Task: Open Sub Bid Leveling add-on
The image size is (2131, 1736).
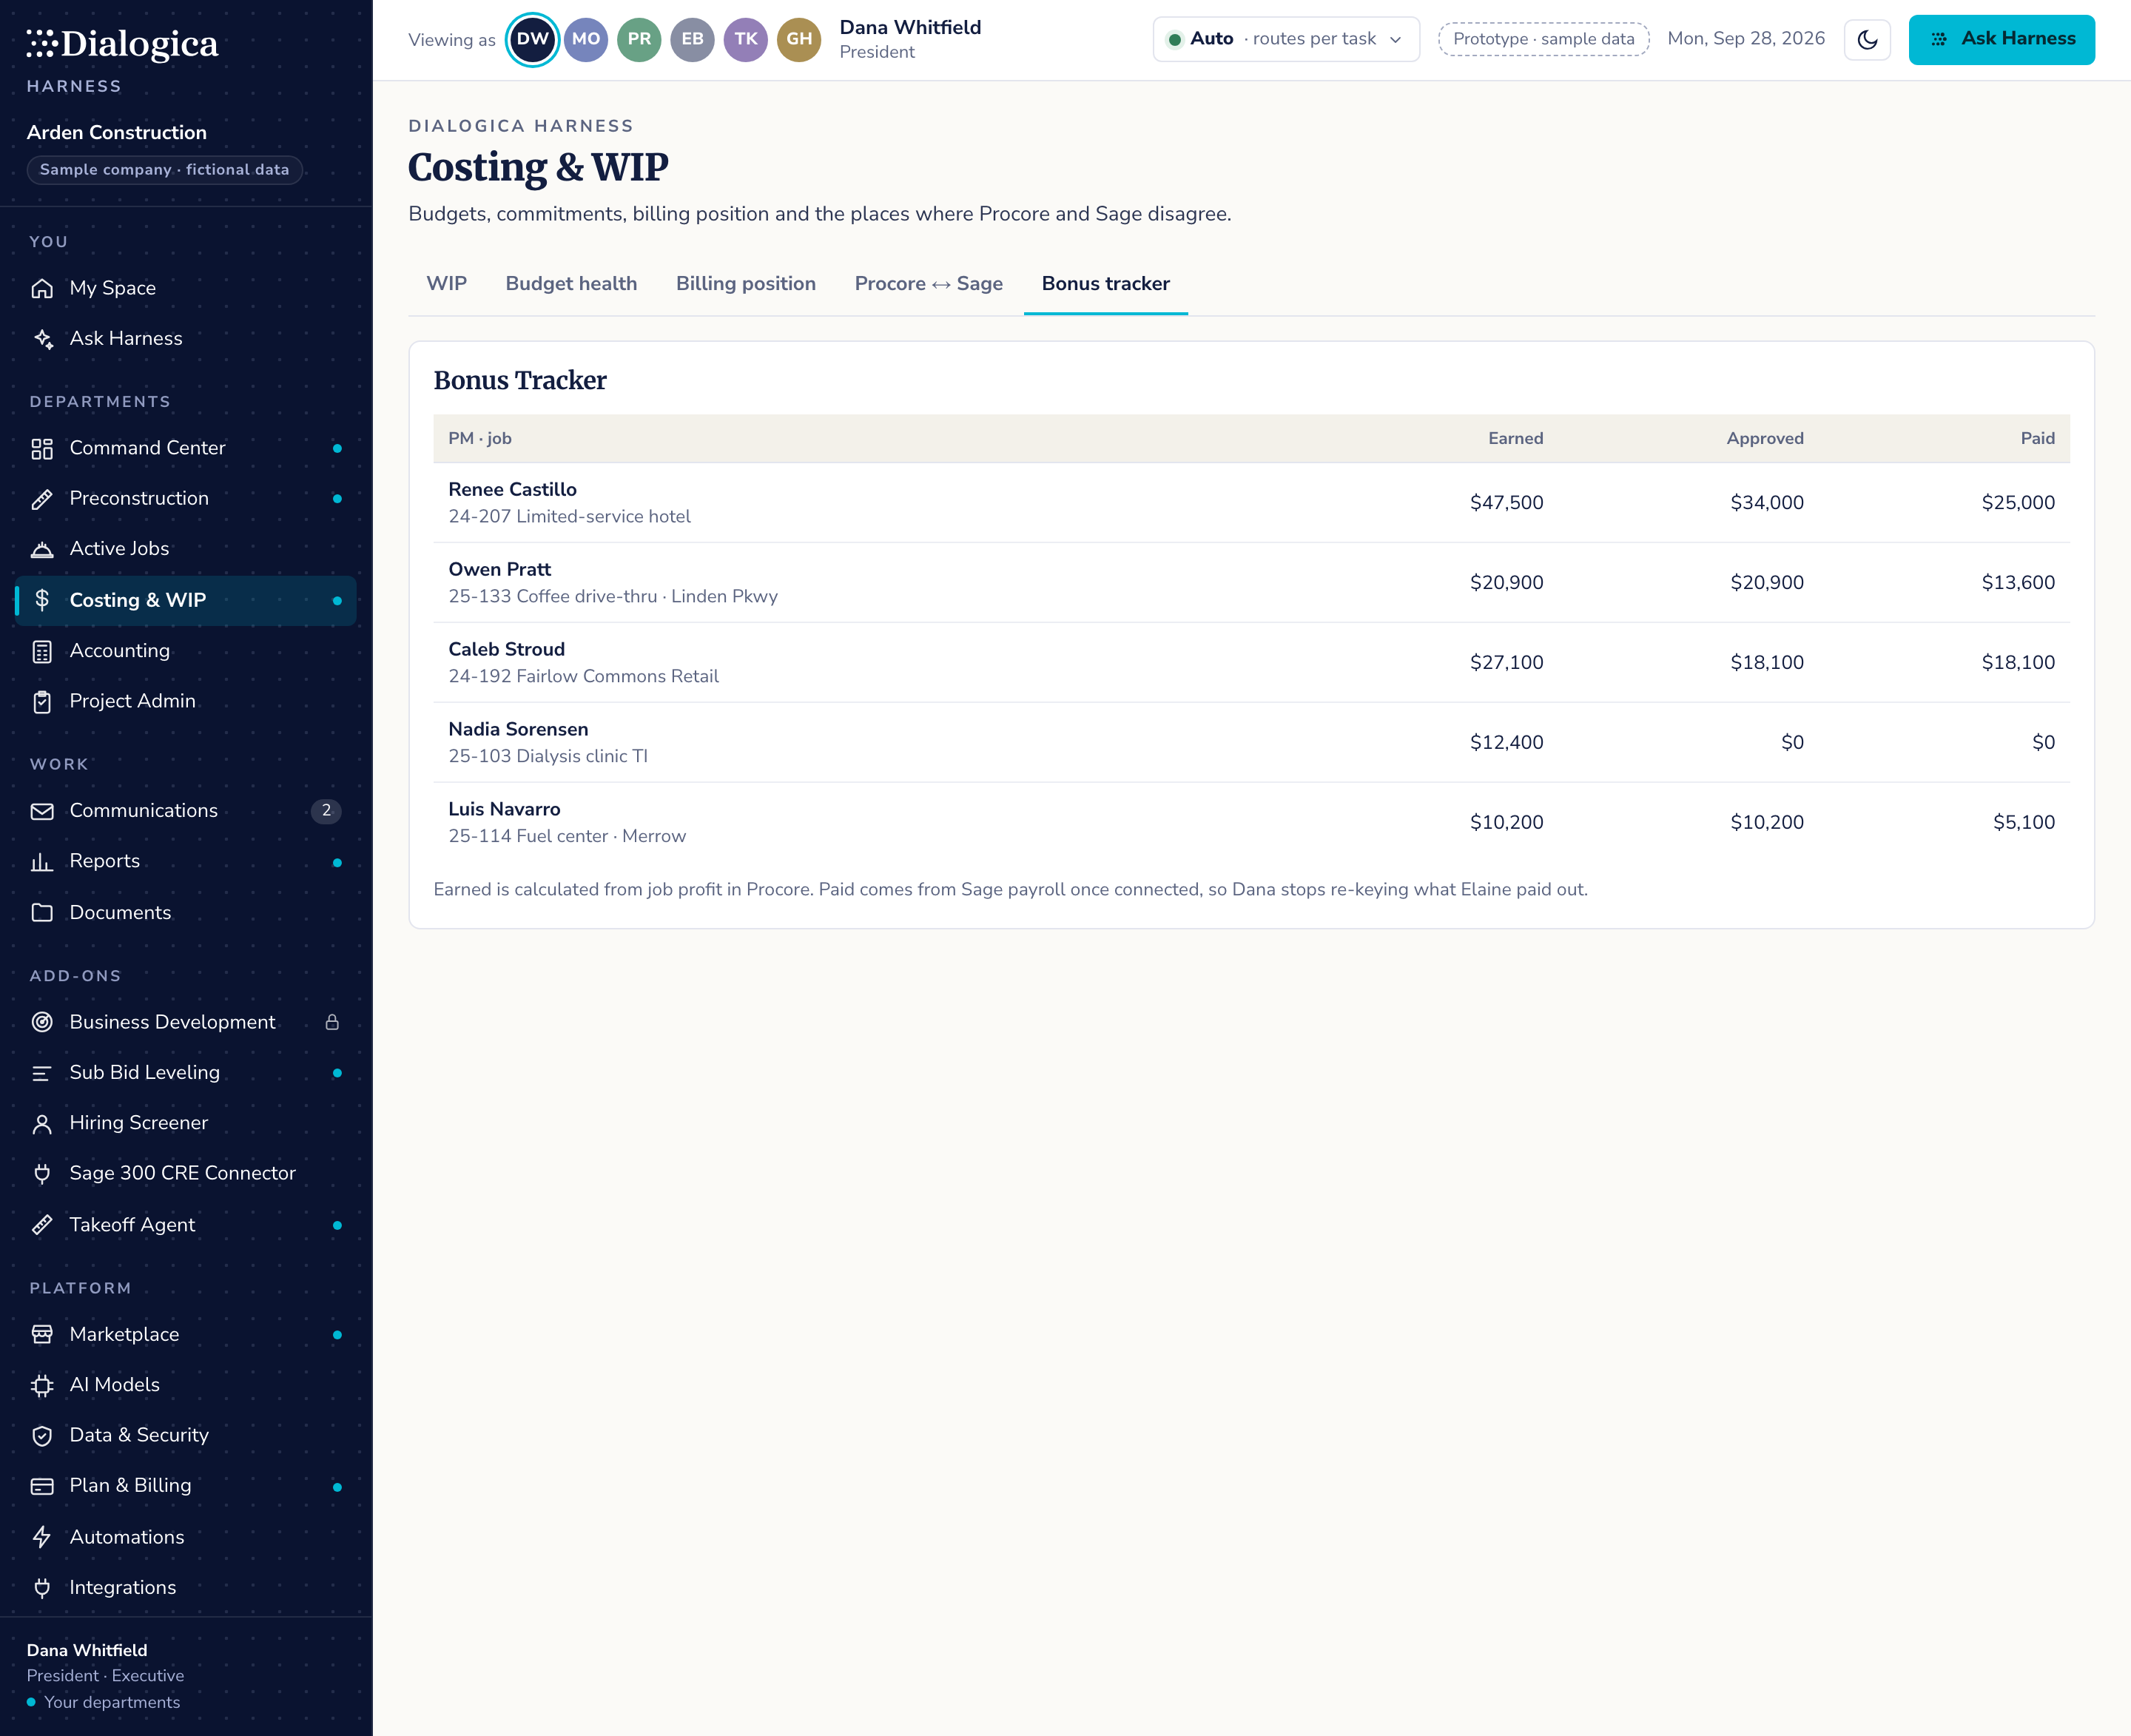Action: [186, 1073]
